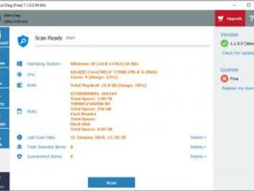Click the Last Scan Date label
The width and height of the screenshot is (254, 191).
tap(41, 138)
